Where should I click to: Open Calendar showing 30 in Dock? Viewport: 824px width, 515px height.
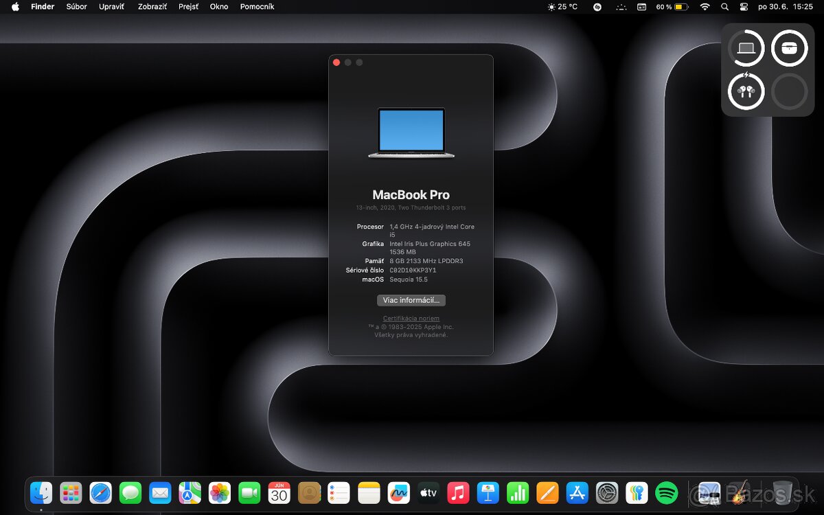pos(279,492)
